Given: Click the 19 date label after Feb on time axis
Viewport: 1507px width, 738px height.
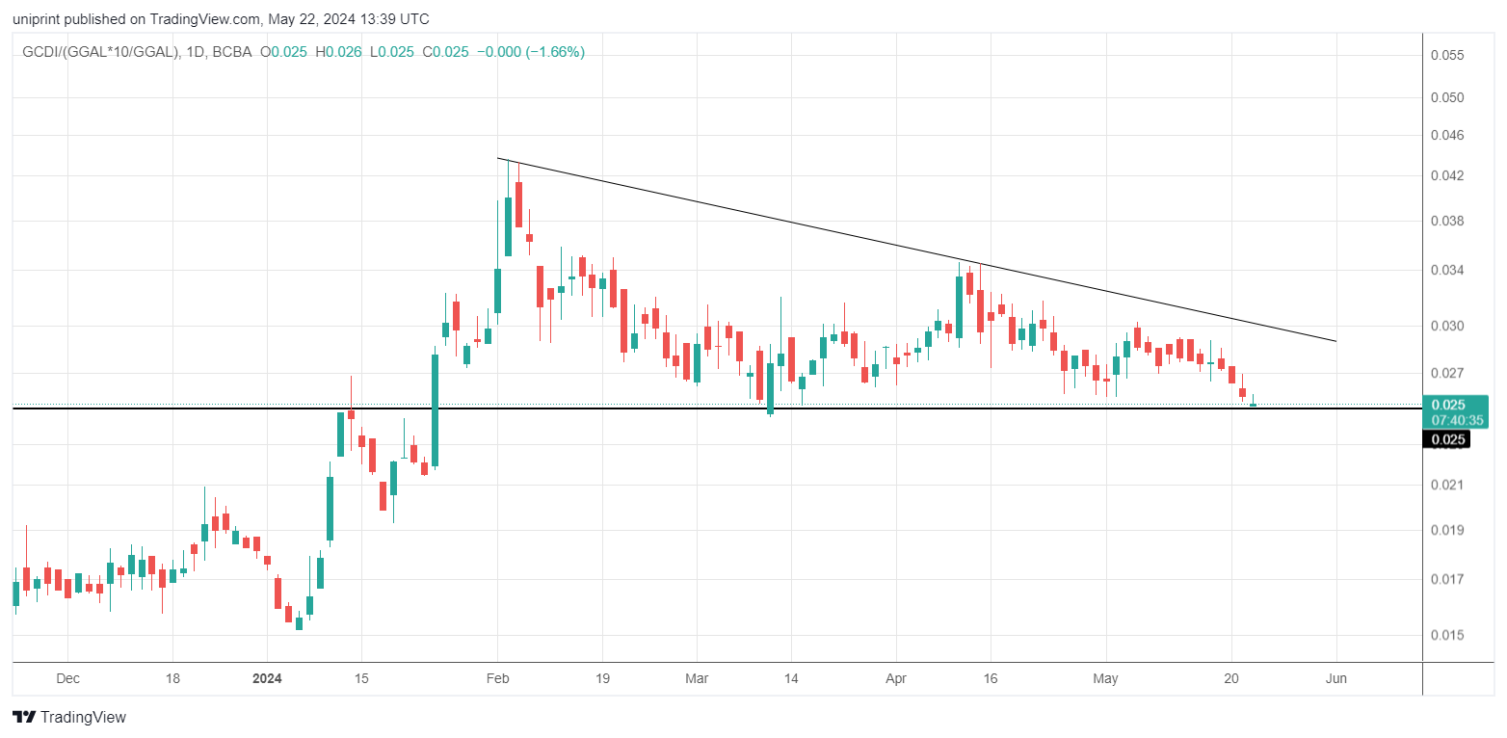Looking at the screenshot, I should 601,679.
